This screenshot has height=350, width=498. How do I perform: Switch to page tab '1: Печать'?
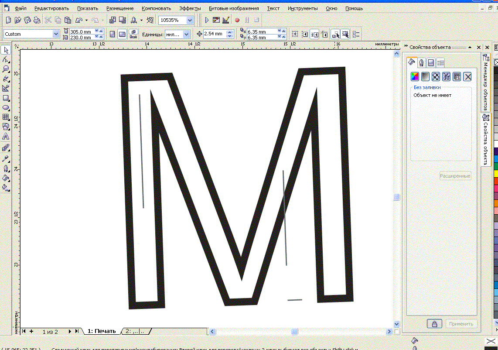point(102,331)
